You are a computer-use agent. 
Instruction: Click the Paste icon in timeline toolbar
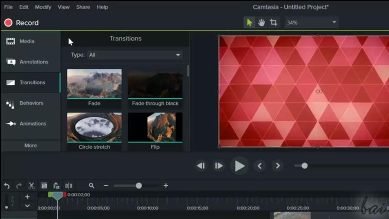point(56,186)
